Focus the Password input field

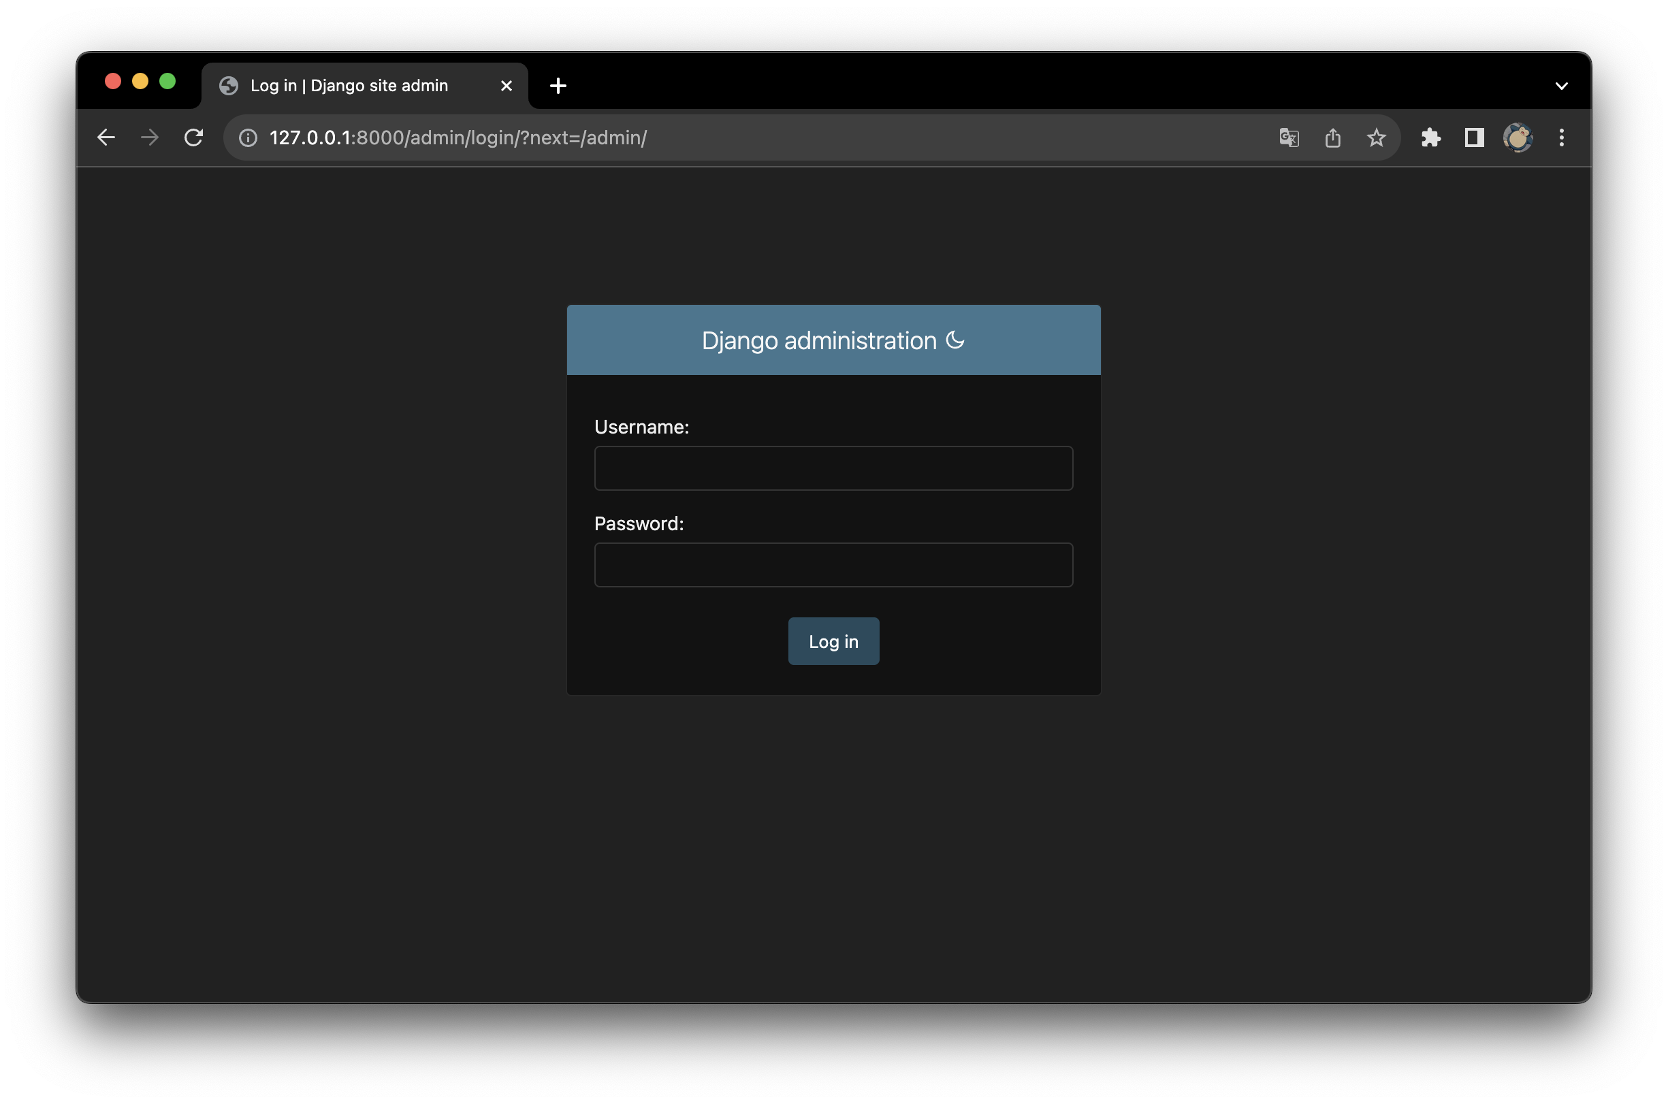pos(833,565)
